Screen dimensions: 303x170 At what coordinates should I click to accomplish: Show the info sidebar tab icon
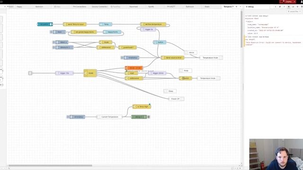pyautogui.click(x=276, y=7)
